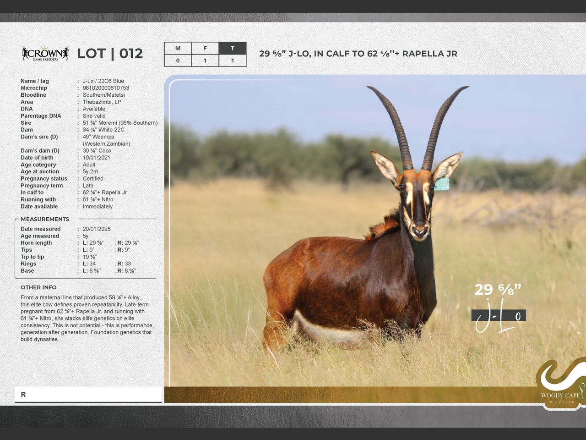Viewport: 586px width, 440px height.
Task: Click the Crown Game Breeders logo
Action: (45, 54)
